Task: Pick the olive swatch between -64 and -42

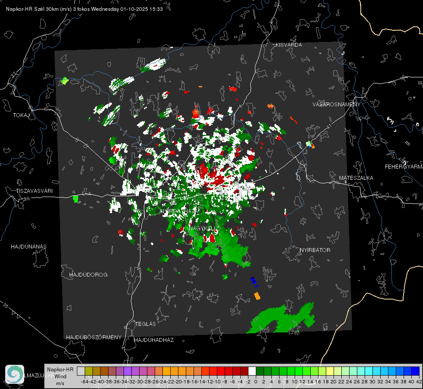Action: click(89, 371)
